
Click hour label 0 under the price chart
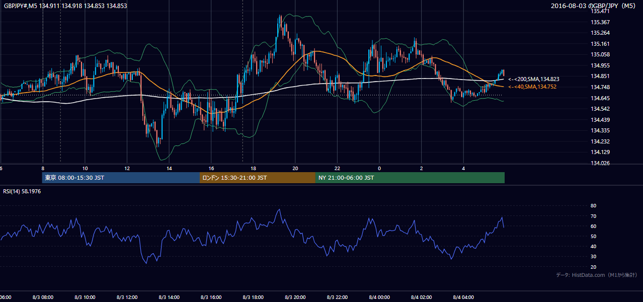tap(379, 168)
